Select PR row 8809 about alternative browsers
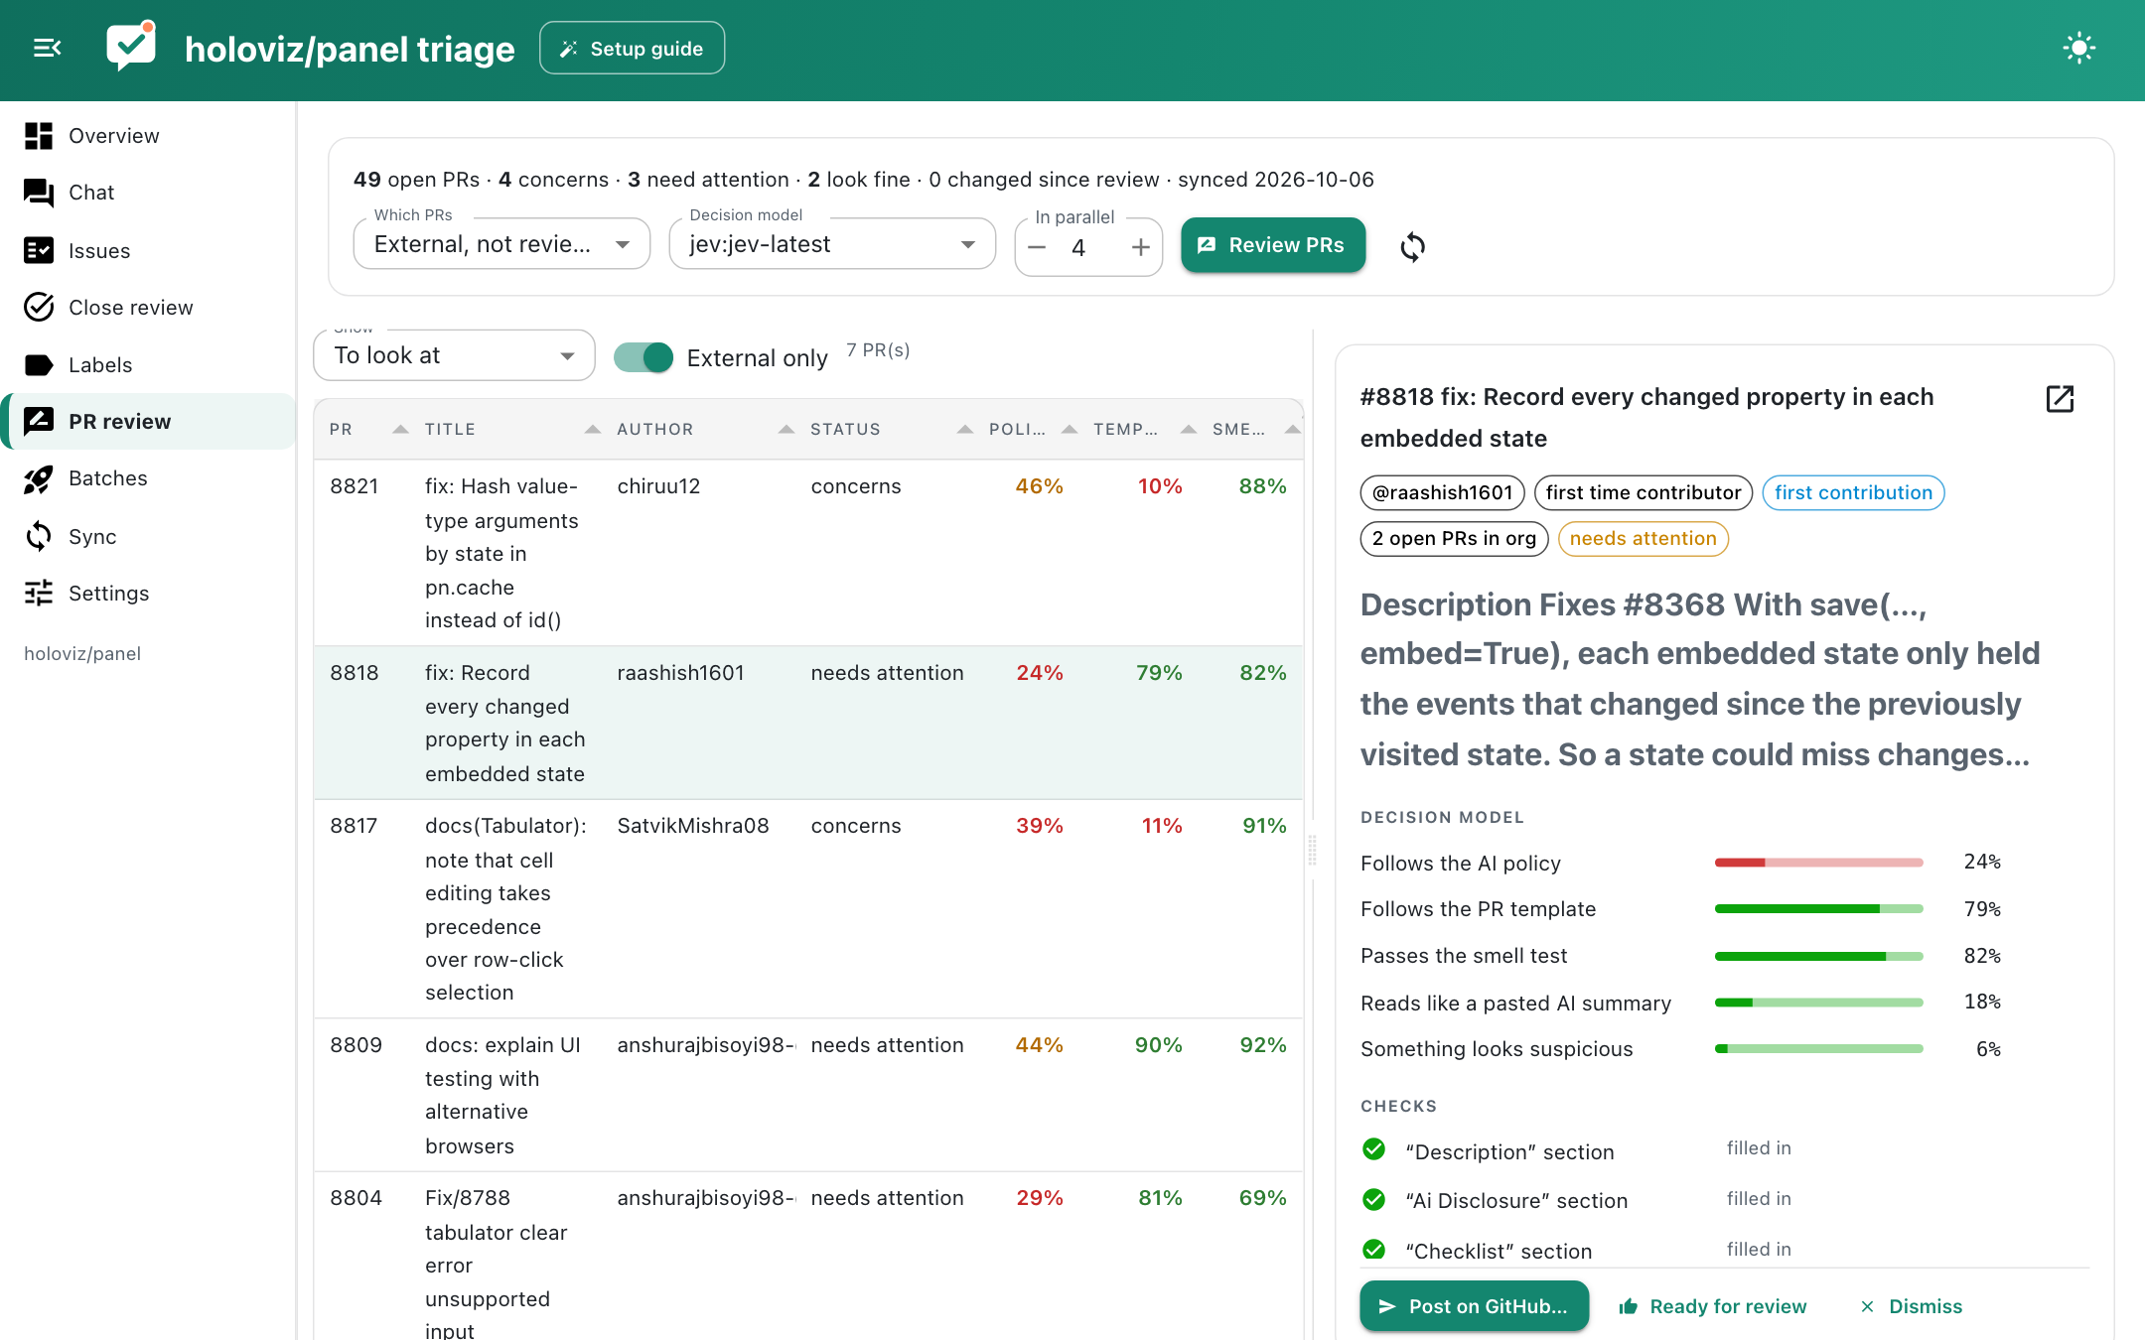Image resolution: width=2145 pixels, height=1340 pixels. click(x=808, y=1096)
